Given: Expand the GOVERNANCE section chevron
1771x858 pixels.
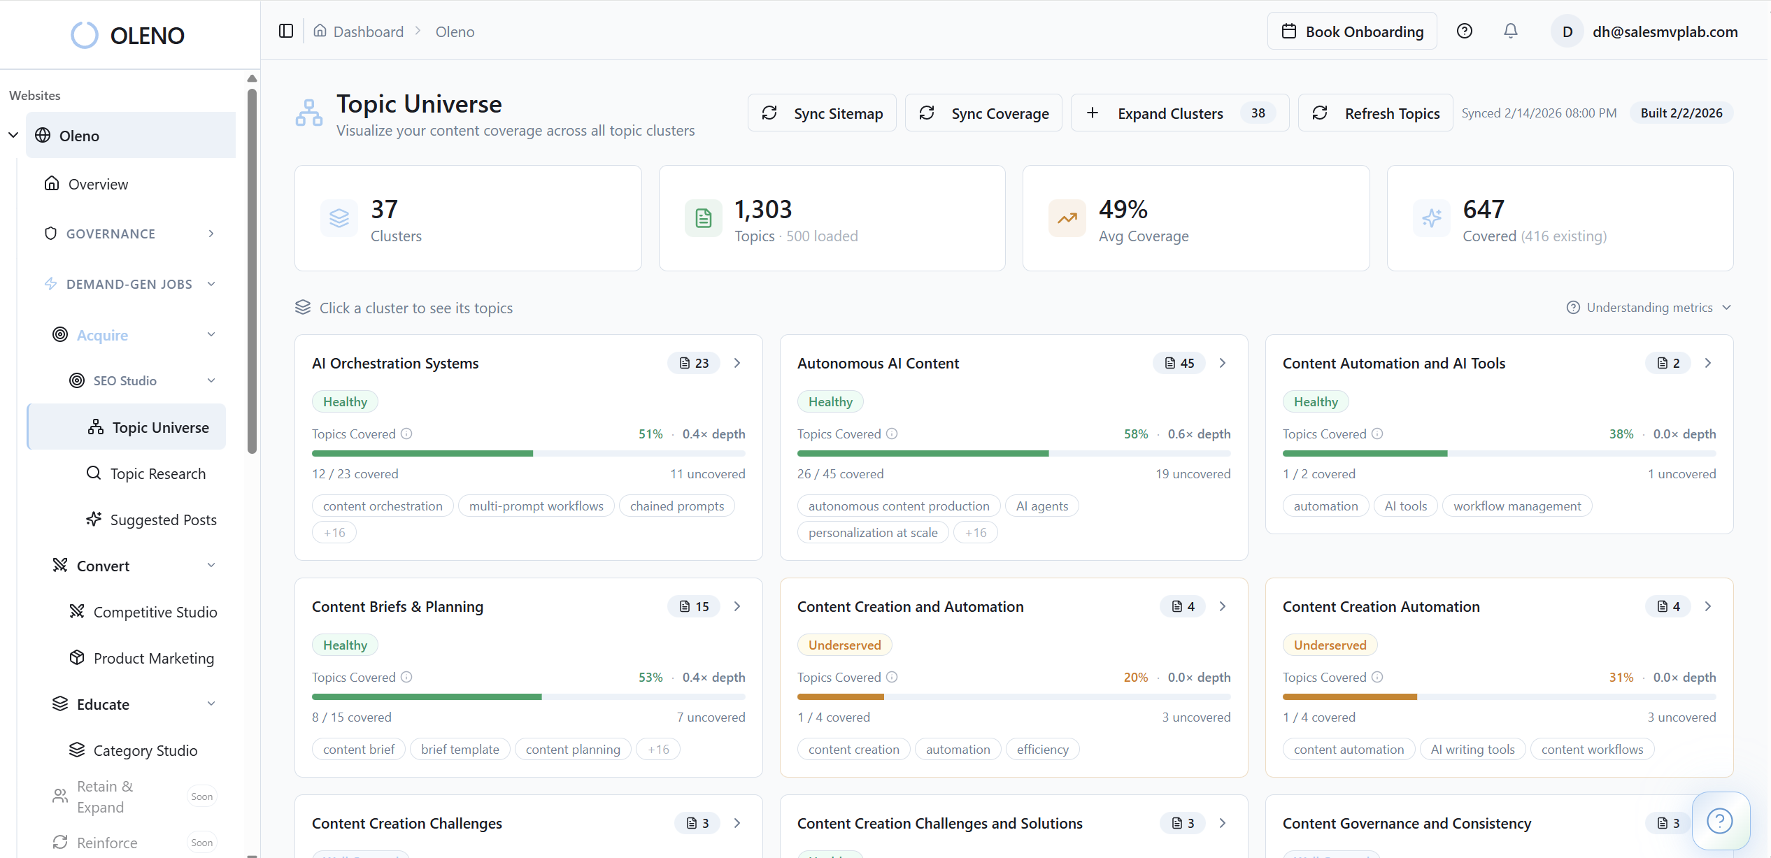Looking at the screenshot, I should click(x=211, y=234).
